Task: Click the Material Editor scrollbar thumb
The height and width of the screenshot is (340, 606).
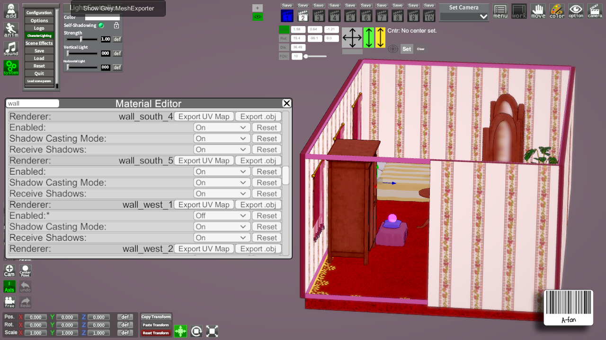Action: click(286, 176)
